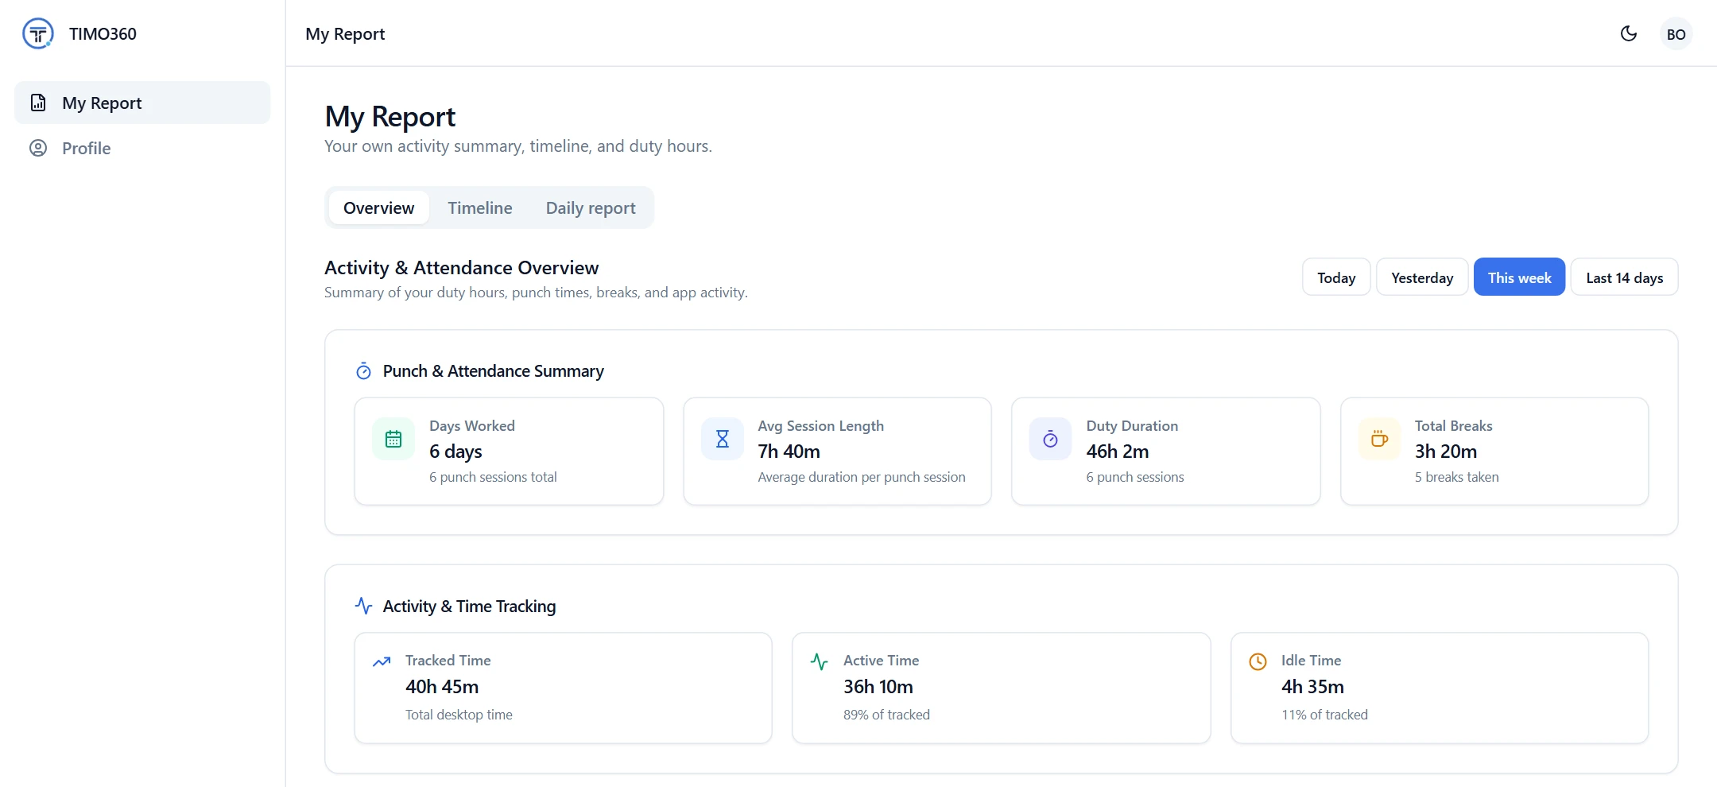Click the 'Total desktop time' text
Viewport: 1717px width, 787px height.
(x=459, y=715)
